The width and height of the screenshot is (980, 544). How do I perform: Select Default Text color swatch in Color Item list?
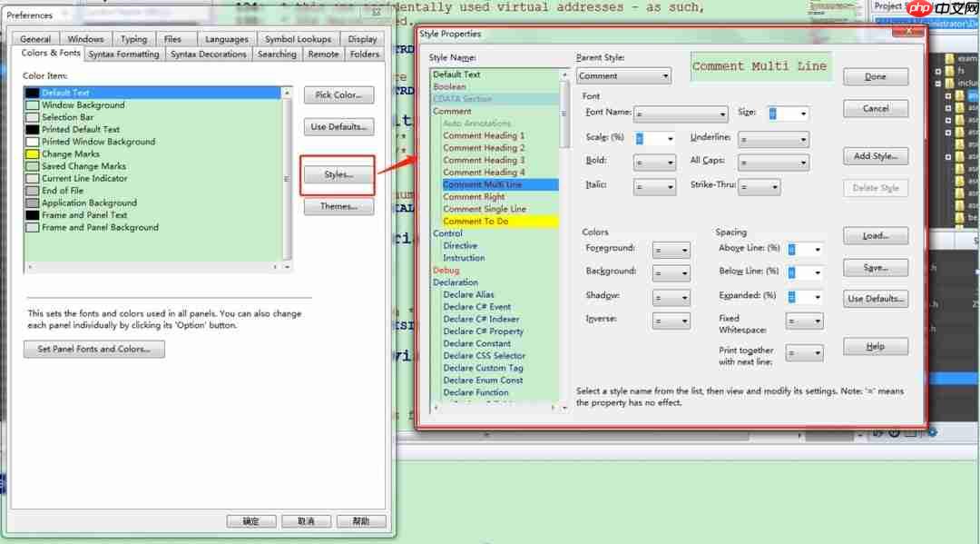(33, 93)
